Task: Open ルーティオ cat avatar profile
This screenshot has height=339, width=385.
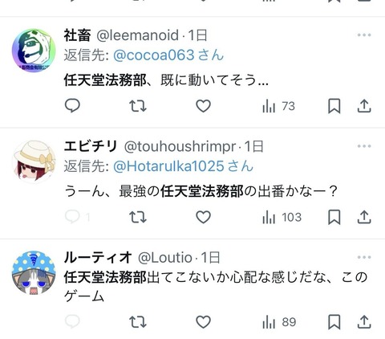Action: click(34, 272)
